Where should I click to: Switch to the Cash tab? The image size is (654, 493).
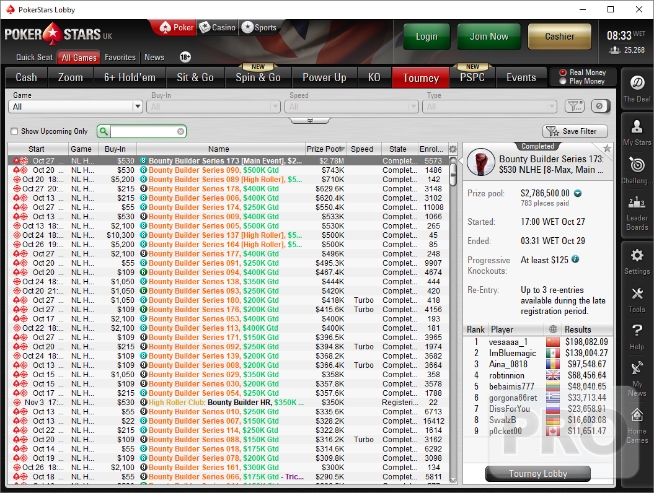26,77
